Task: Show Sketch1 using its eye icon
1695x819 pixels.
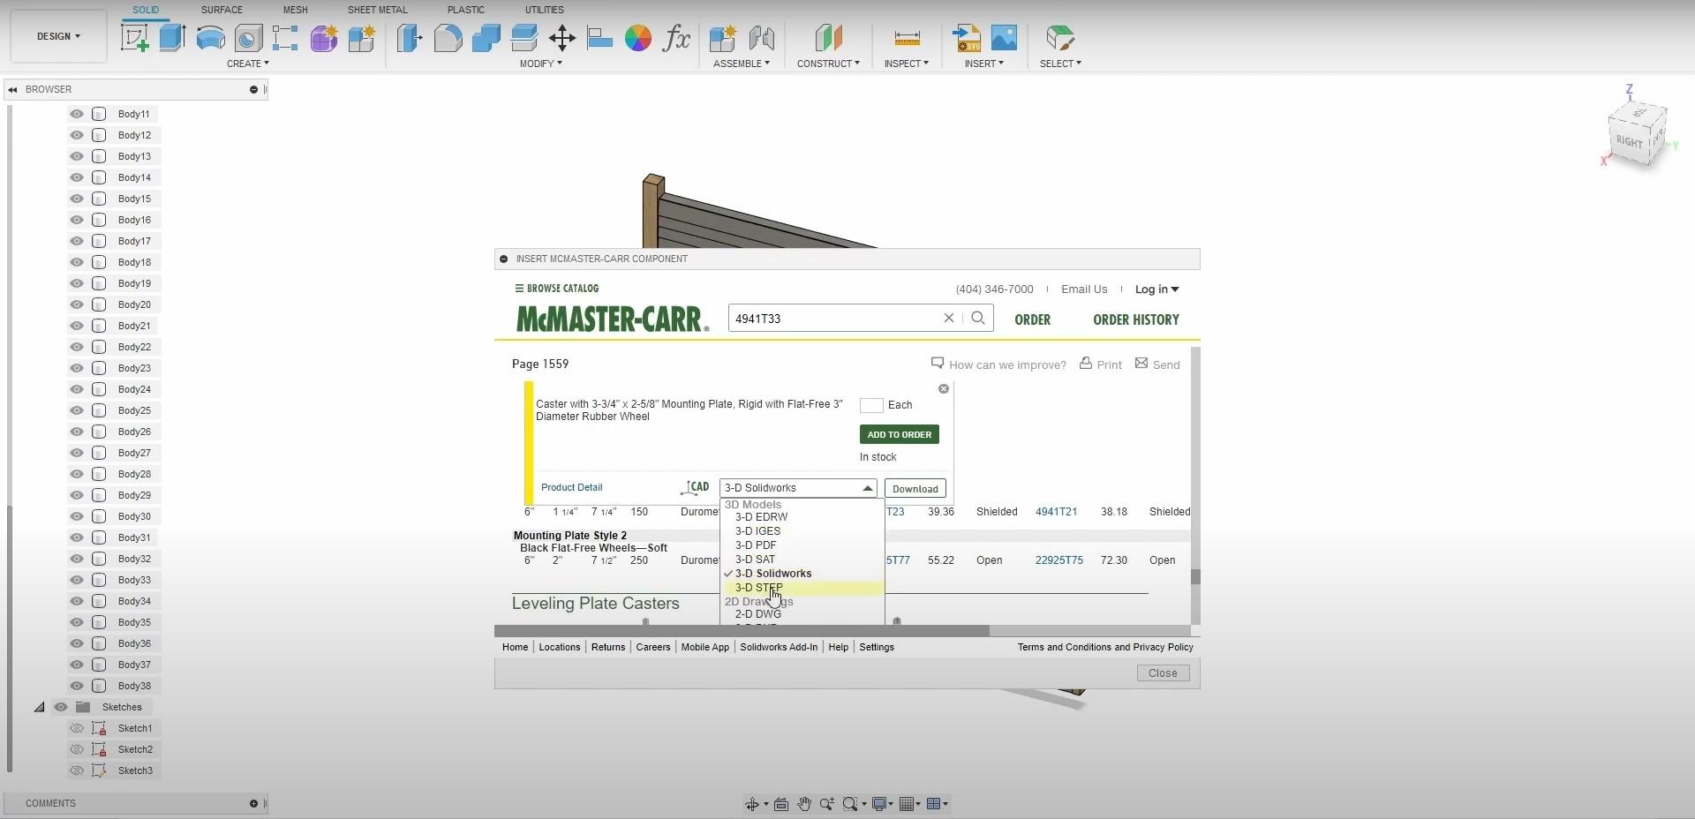Action: coord(77,728)
